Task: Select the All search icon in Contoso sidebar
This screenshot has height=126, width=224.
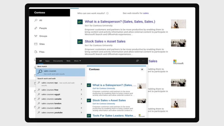Action: point(36,20)
